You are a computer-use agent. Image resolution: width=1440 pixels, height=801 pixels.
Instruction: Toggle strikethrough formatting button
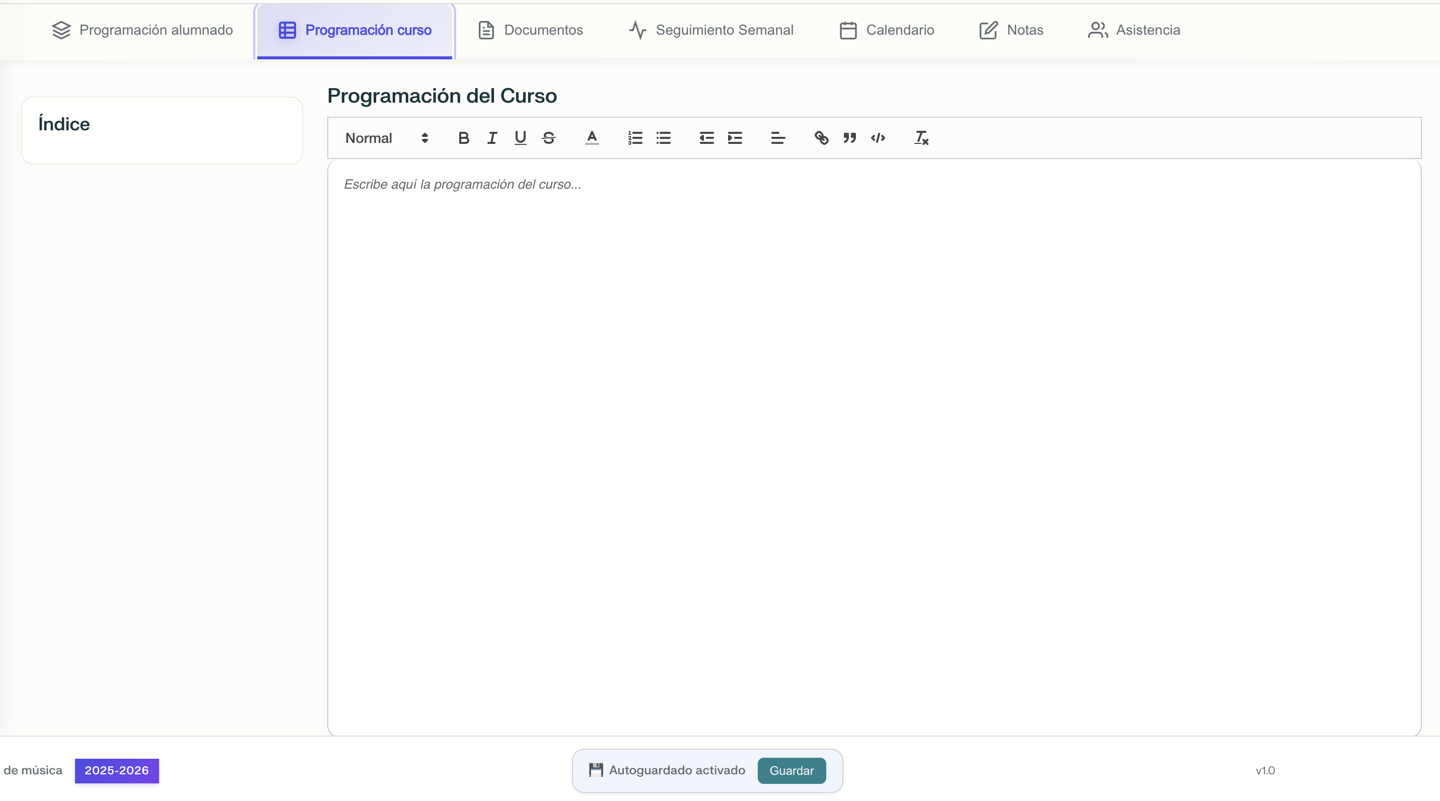coord(548,138)
